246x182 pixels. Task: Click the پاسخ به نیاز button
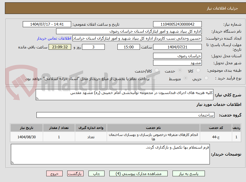pyautogui.click(x=189, y=173)
